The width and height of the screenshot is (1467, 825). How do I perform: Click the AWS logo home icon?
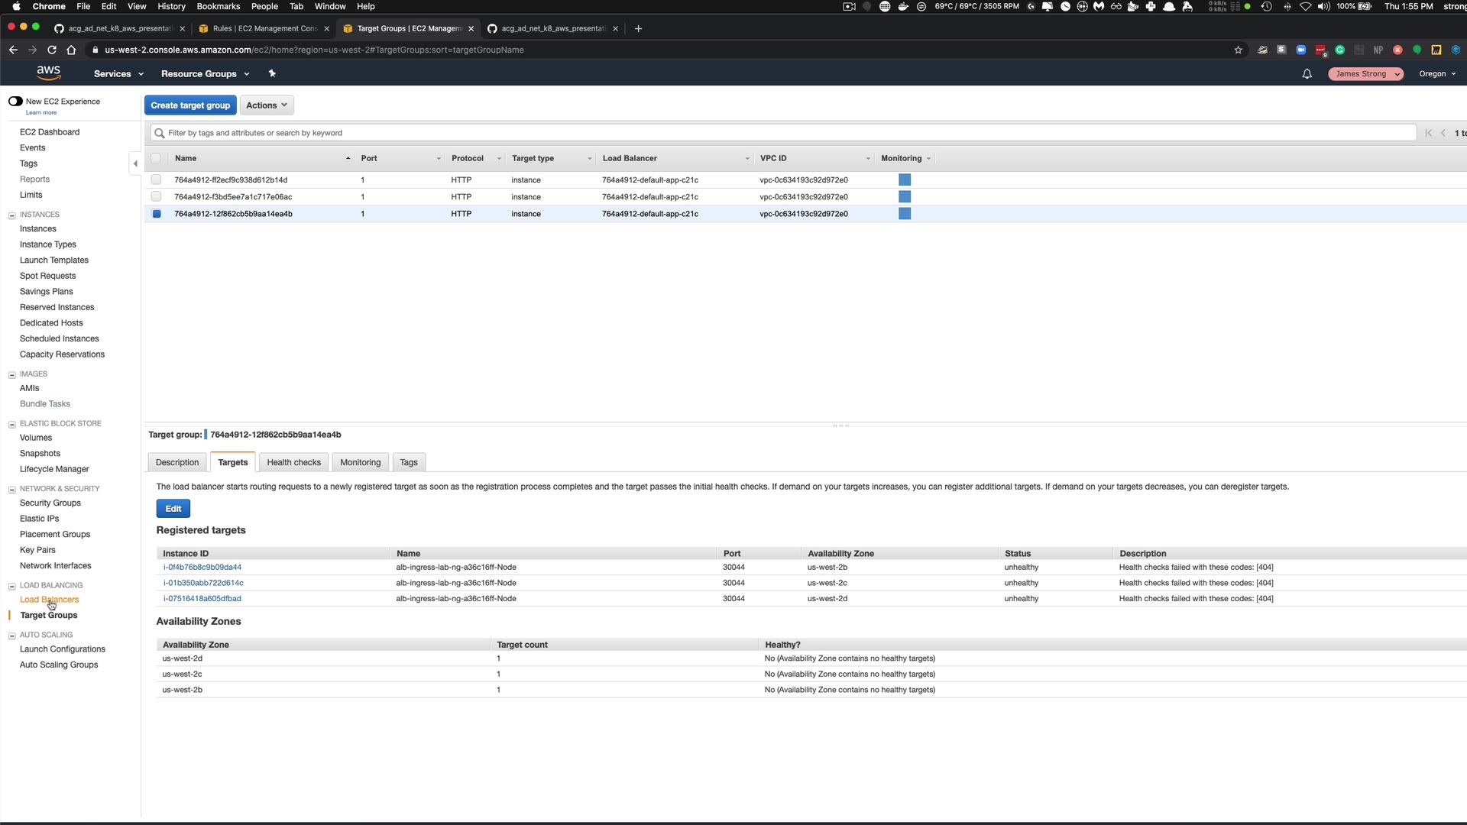coord(48,73)
